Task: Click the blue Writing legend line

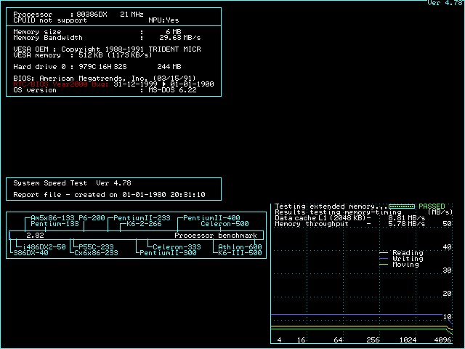Action: pyautogui.click(x=385, y=259)
